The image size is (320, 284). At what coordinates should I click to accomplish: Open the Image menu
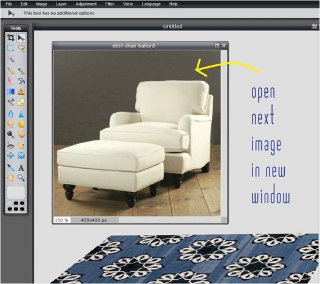pos(41,4)
